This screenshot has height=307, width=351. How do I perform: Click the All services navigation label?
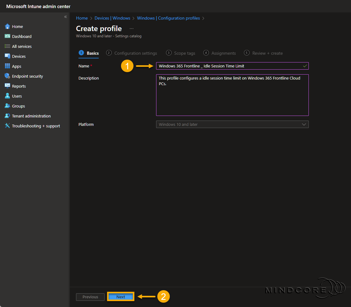point(22,46)
